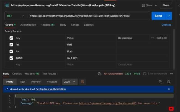Open the params column options ellipsis

(153, 38)
